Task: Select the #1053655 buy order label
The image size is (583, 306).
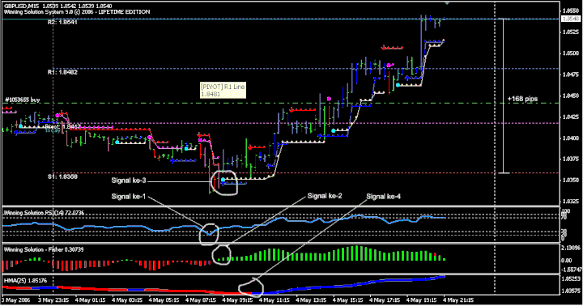Action: pos(23,100)
